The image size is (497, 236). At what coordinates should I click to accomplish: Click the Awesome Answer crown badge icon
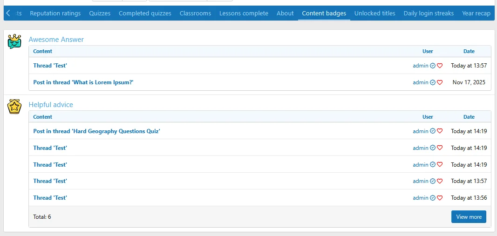click(x=14, y=41)
